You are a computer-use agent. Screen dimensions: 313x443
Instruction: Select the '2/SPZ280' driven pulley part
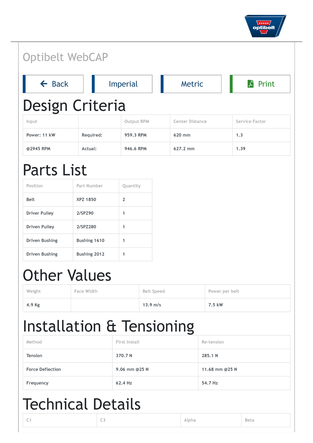point(86,227)
